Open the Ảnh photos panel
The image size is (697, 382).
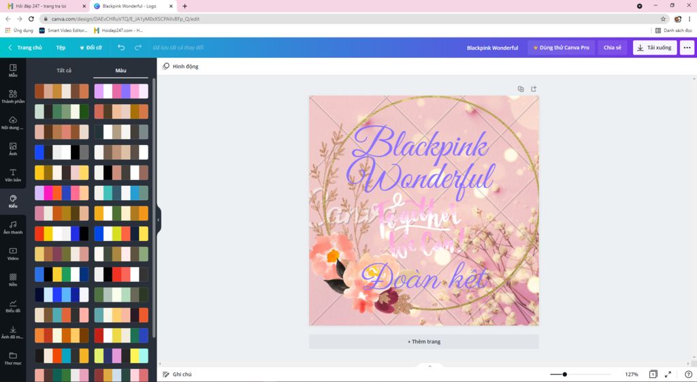click(x=13, y=149)
